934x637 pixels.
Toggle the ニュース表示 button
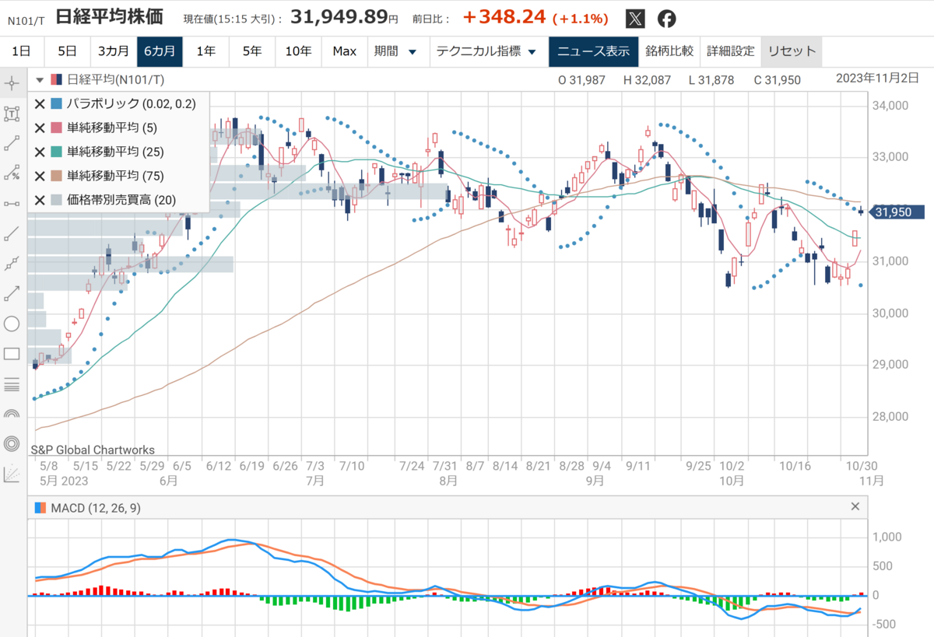[x=593, y=51]
